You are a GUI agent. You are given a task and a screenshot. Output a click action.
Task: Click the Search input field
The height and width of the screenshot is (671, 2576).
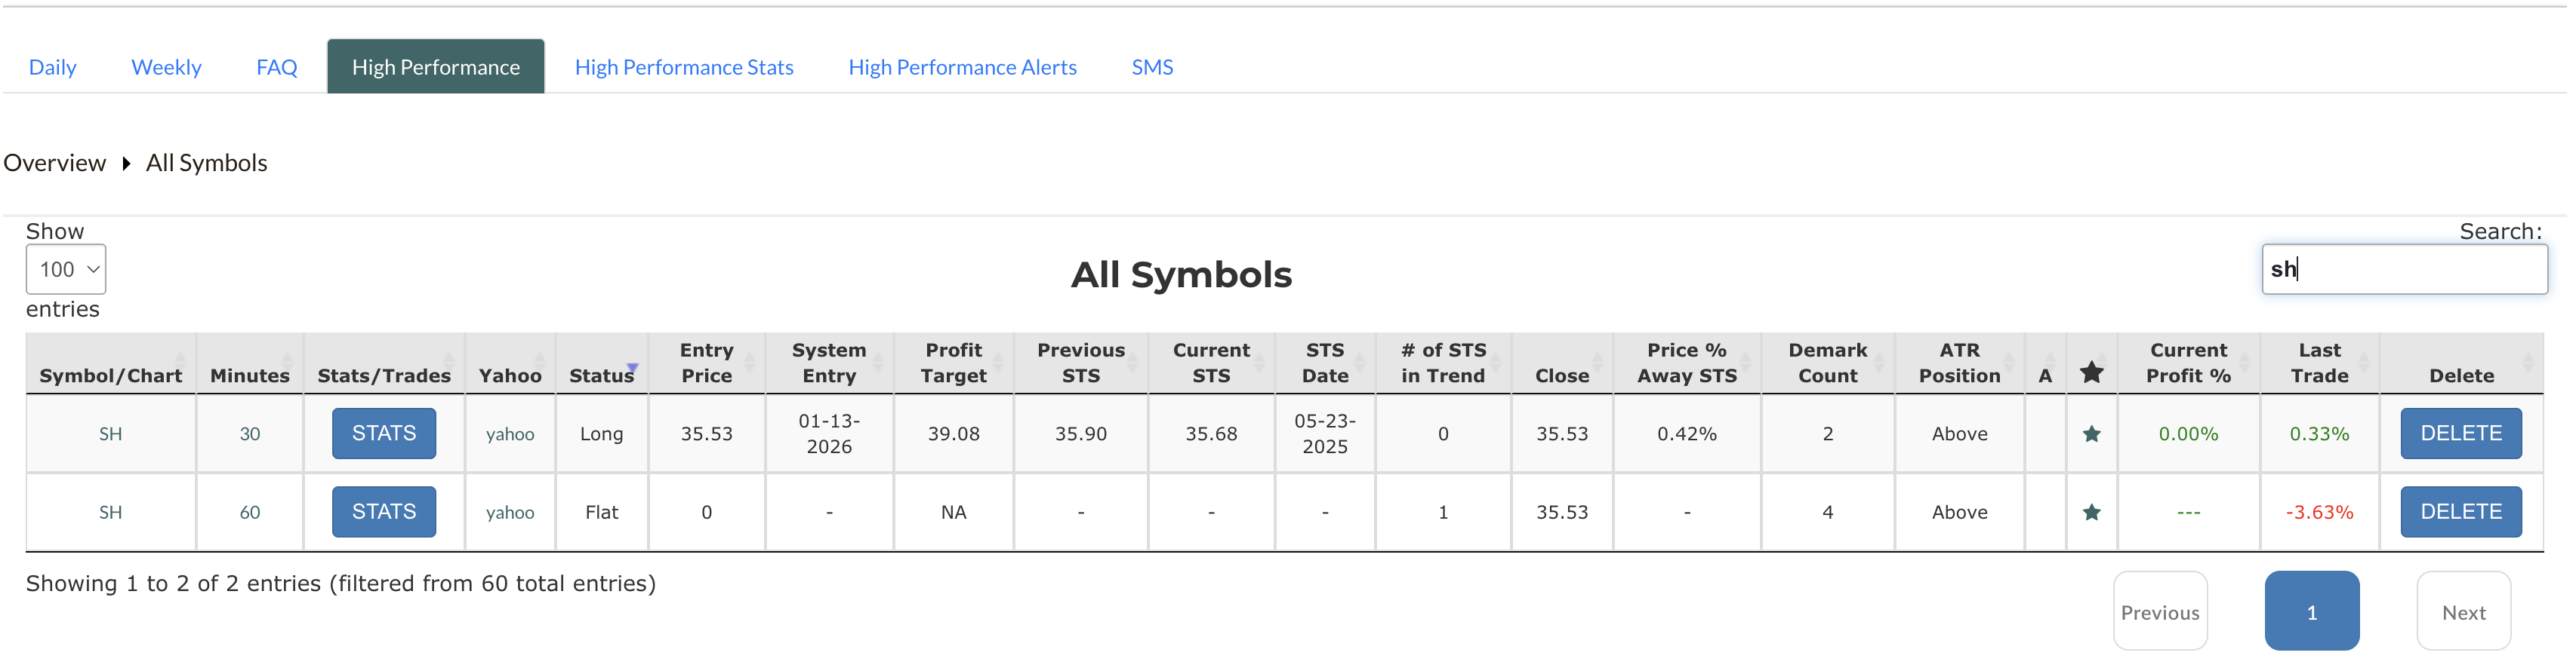tap(2404, 270)
